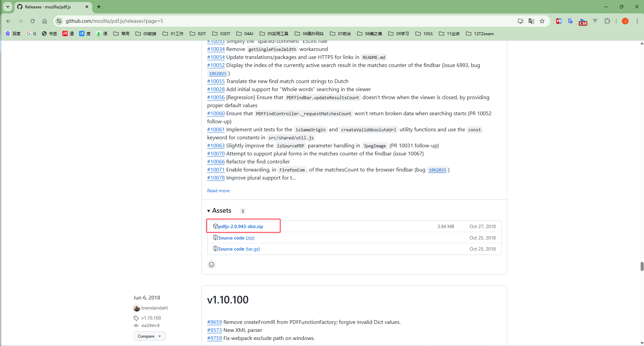Download pdfjs-2.0.943-dist.zip
This screenshot has width=644, height=346.
coord(240,226)
